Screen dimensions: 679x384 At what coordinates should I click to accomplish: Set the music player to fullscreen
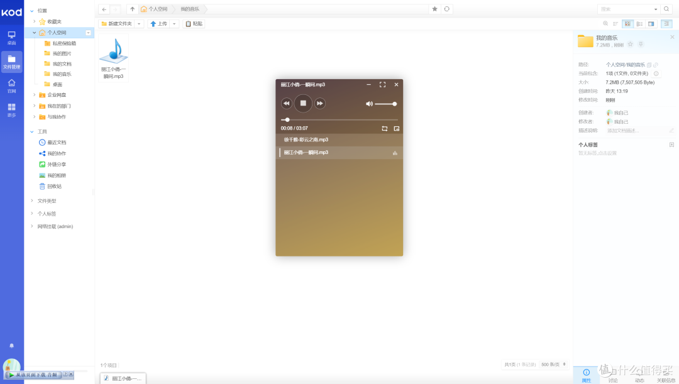point(382,85)
